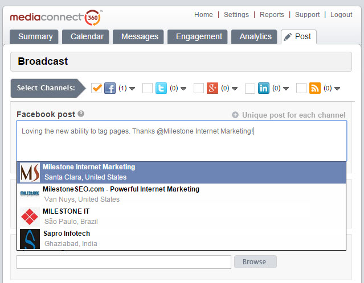The height and width of the screenshot is (283, 364).
Task: Select Milestone Internet Marketing suggestion
Action: (182, 172)
